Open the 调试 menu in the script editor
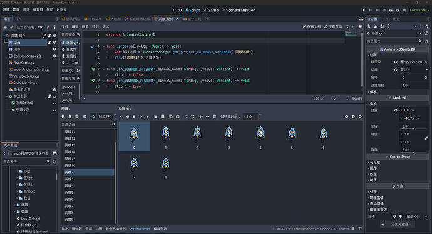Image resolution: width=432 pixels, height=234 pixels. point(106,27)
